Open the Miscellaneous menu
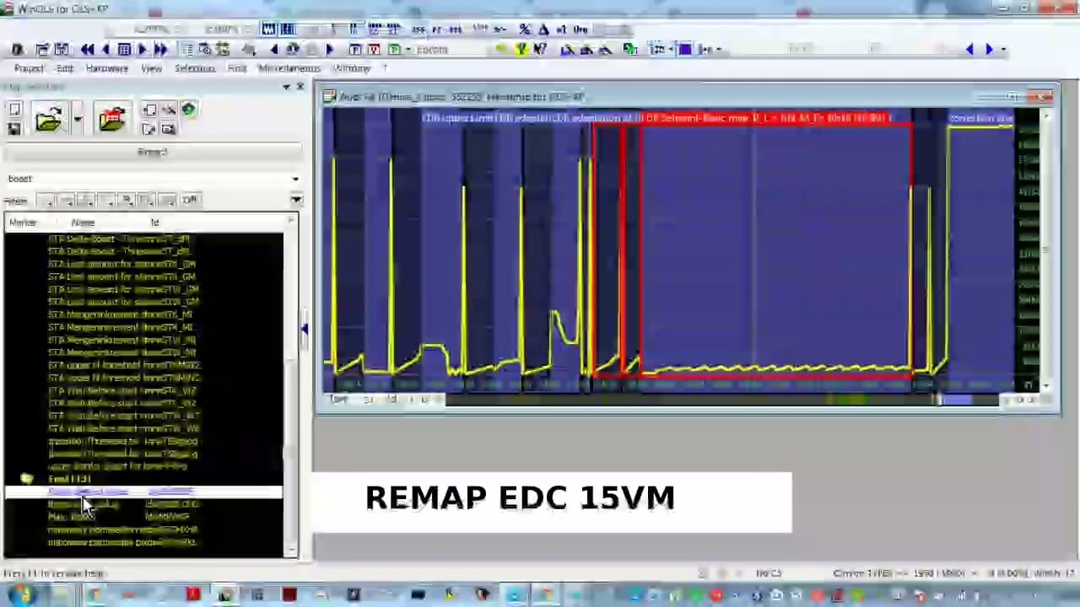The image size is (1080, 607). 289,68
